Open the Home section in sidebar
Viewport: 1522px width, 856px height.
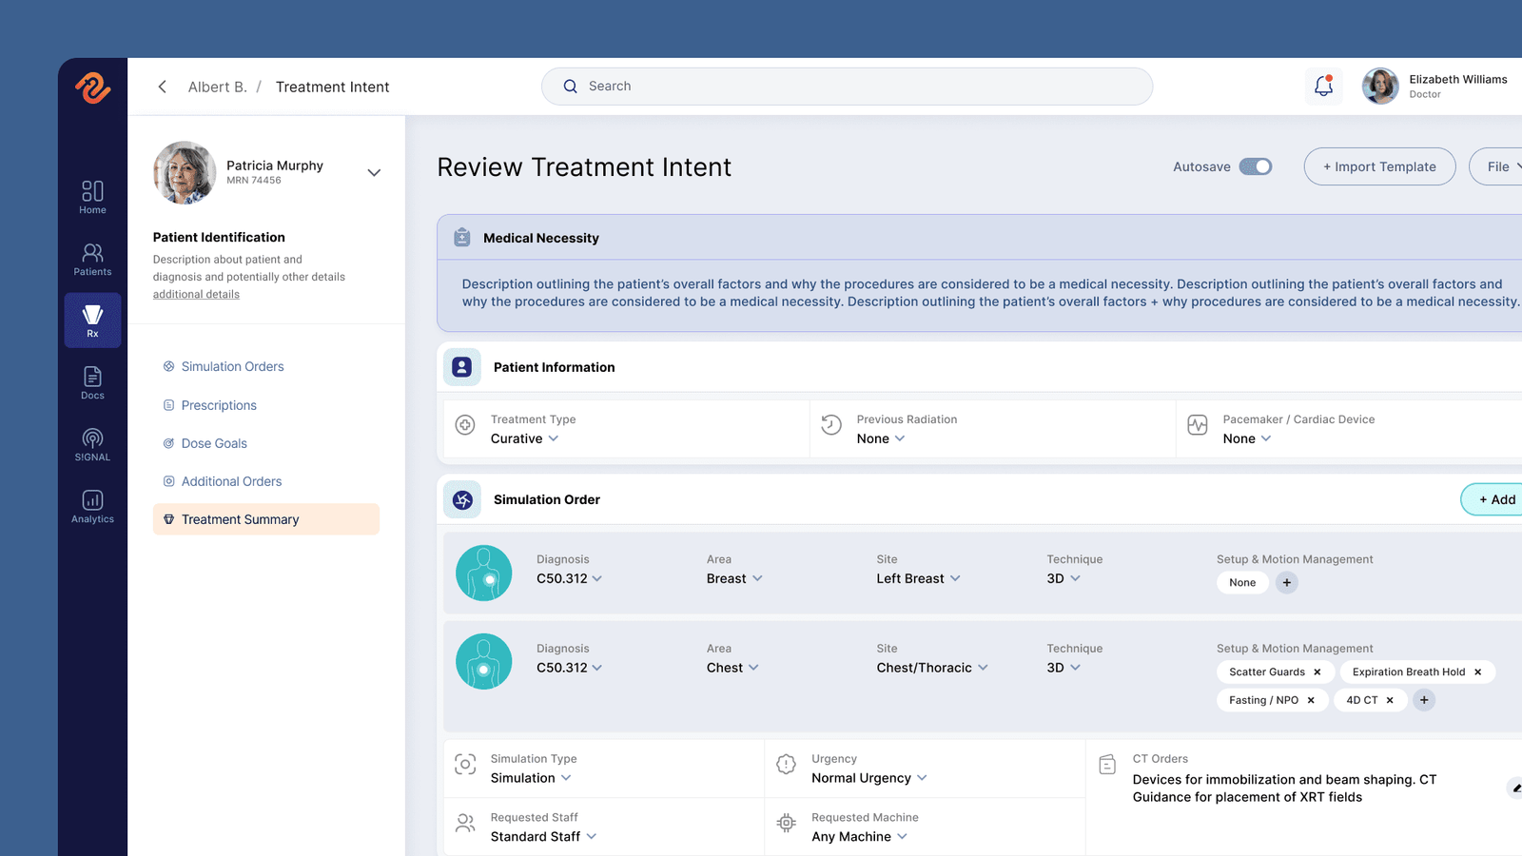pos(92,197)
